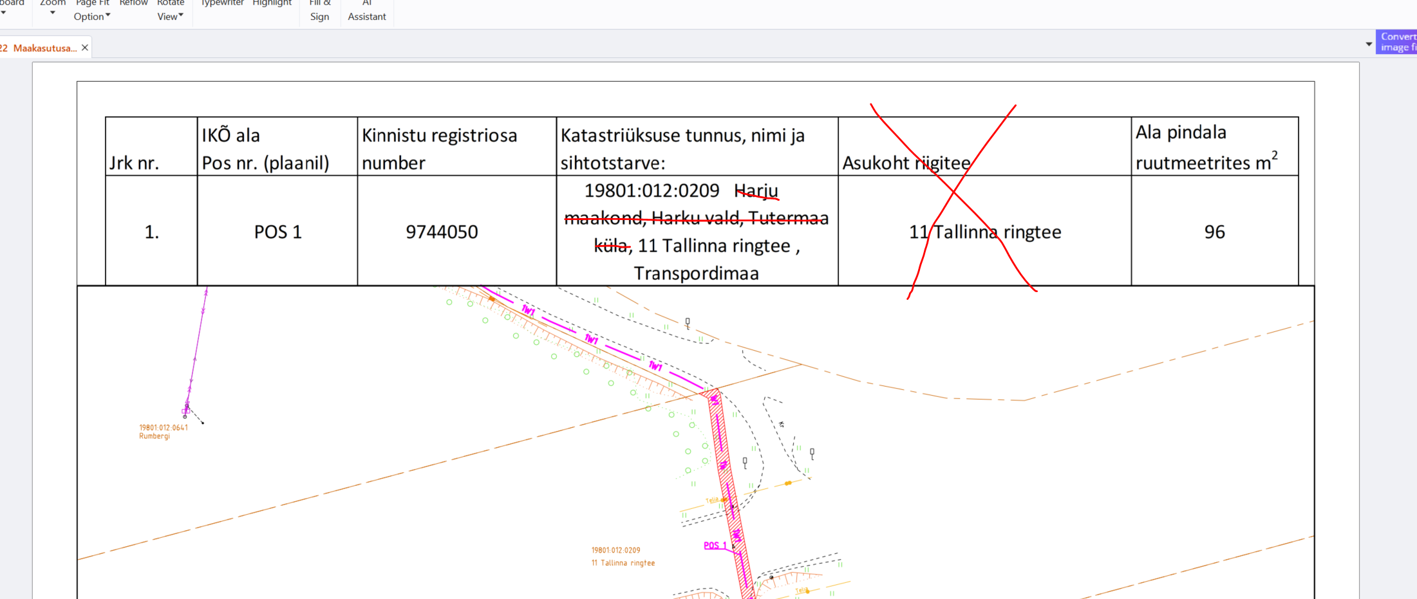Image resolution: width=1417 pixels, height=599 pixels.
Task: Click the area value 96 in table
Action: (x=1214, y=232)
